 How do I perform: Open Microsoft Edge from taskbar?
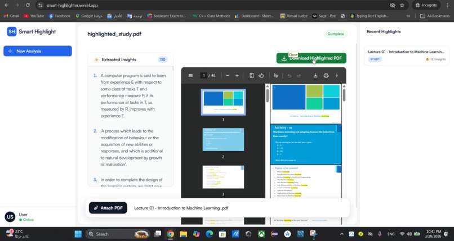tap(210, 234)
